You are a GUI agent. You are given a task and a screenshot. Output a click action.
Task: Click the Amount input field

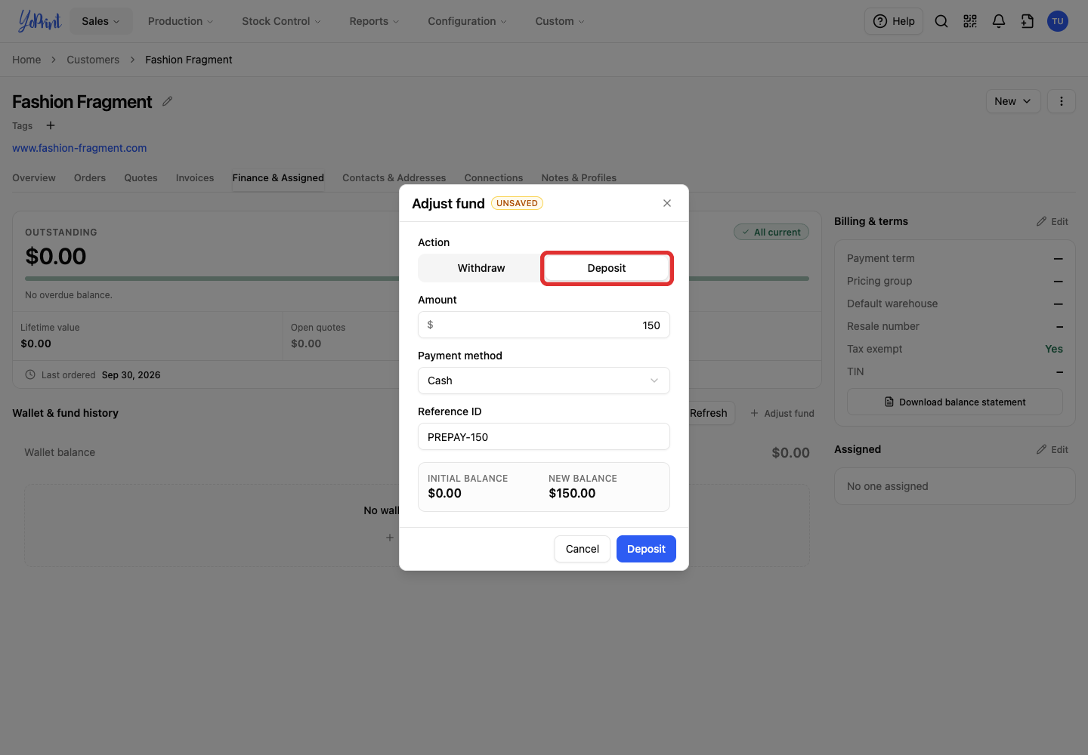tap(544, 325)
